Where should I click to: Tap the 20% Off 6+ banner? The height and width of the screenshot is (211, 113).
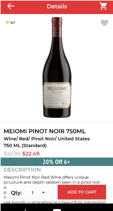(x=57, y=162)
